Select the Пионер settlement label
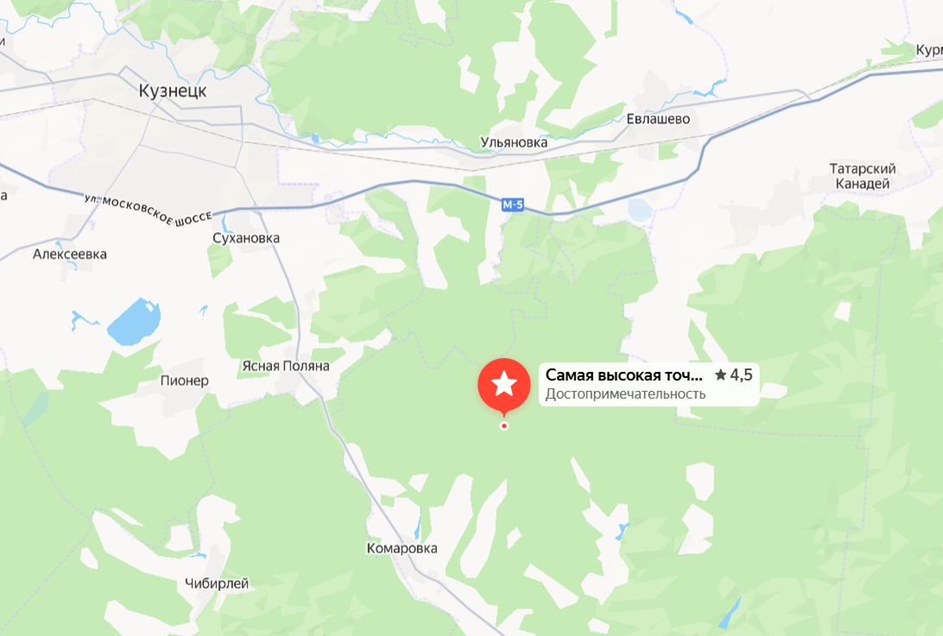 coord(185,381)
